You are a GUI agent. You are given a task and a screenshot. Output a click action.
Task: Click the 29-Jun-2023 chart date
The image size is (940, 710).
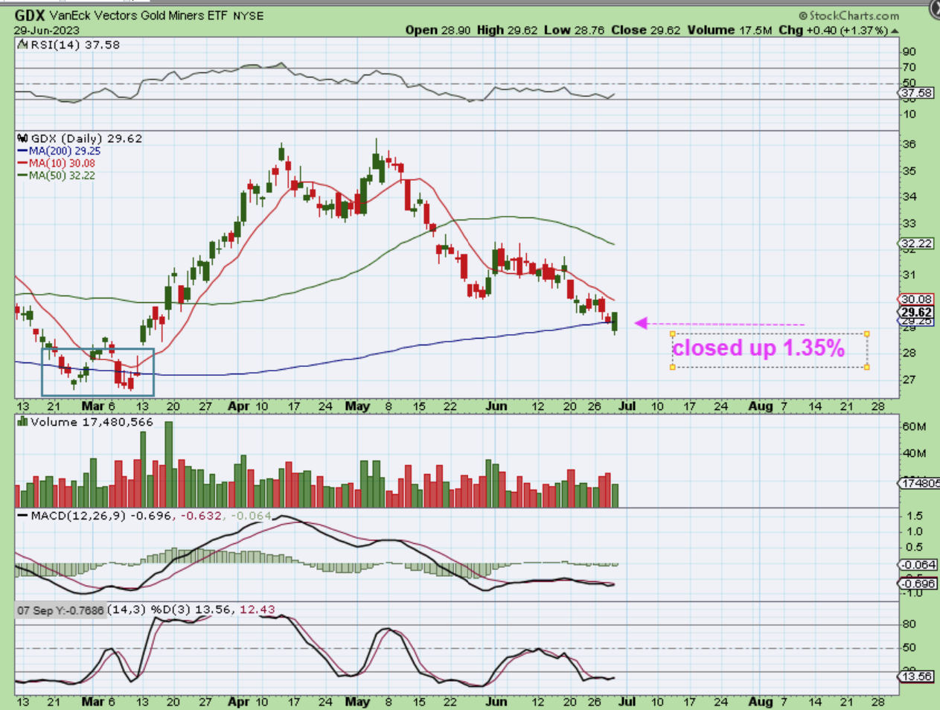(46, 31)
